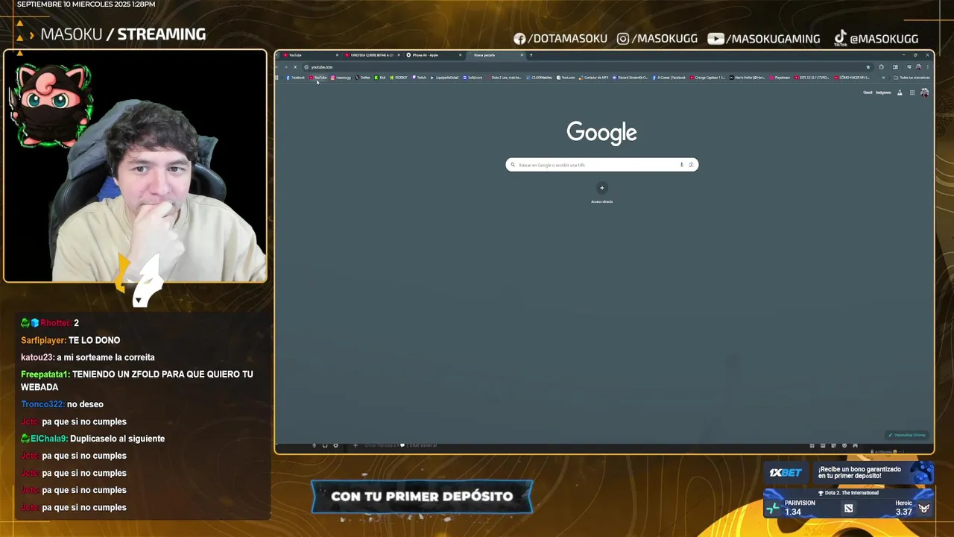
Task: Open the masokugg Instagram bookmark
Action: [341, 78]
